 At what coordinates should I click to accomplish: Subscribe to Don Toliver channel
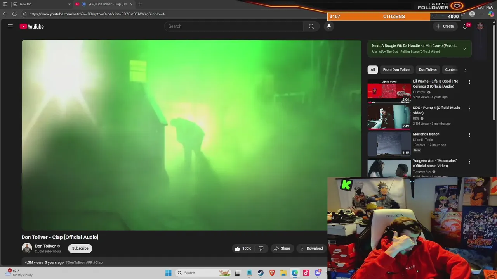click(x=80, y=248)
